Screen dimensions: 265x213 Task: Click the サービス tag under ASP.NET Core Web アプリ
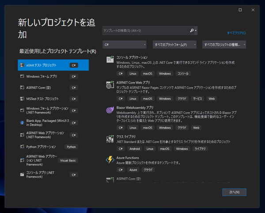pos(197,99)
